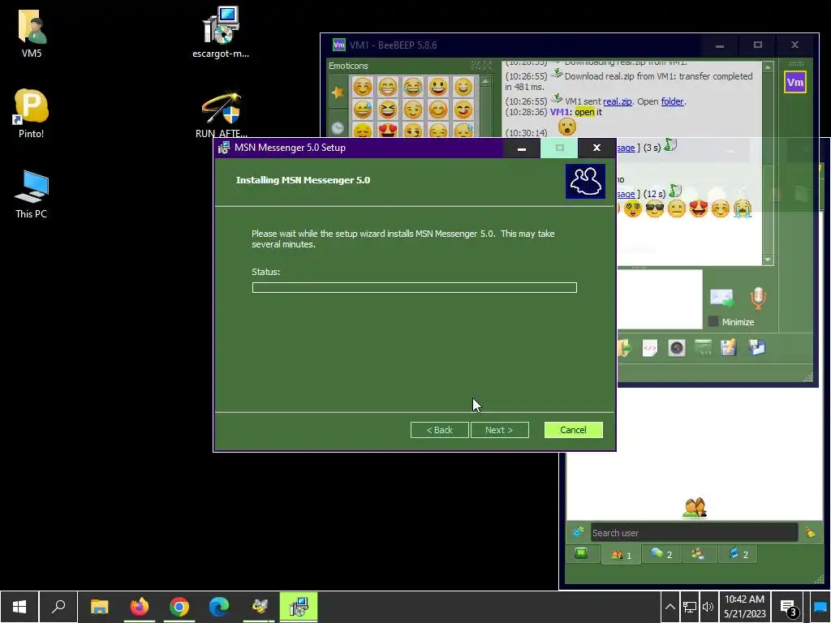The height and width of the screenshot is (623, 831).
Task: Click the camera screenshot icon in chat toolbar
Action: click(677, 348)
